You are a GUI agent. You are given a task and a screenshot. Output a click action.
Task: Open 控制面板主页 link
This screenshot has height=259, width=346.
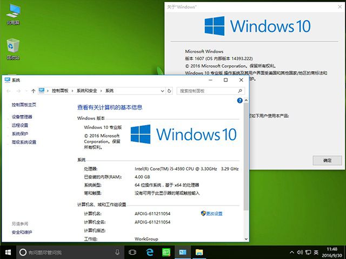click(24, 105)
